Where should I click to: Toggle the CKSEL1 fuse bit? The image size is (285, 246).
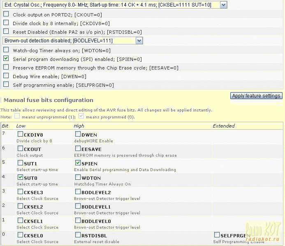pos(21,220)
